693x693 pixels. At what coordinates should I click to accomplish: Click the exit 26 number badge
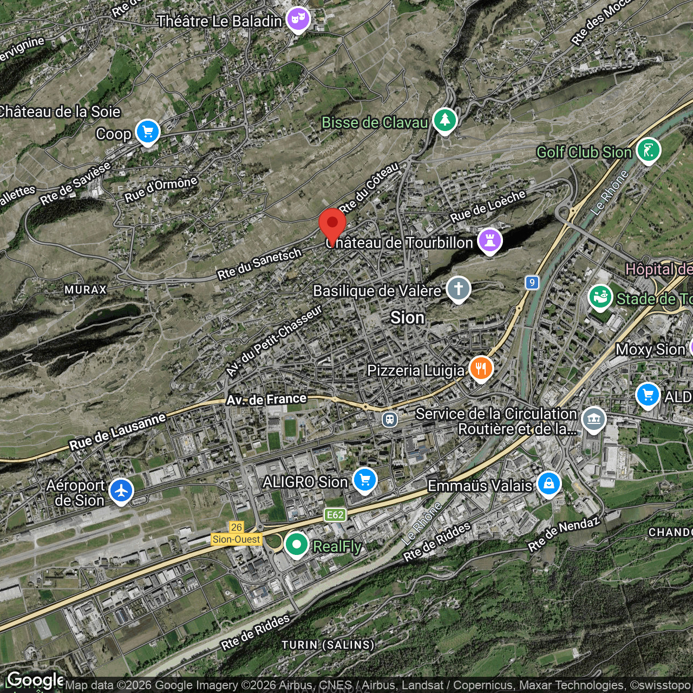236,527
